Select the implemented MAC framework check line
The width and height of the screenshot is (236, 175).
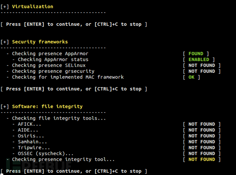coord(68,77)
